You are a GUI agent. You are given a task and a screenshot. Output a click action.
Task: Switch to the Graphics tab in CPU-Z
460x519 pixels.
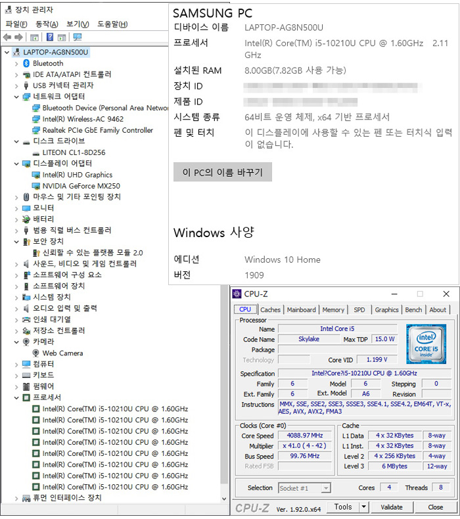(x=386, y=310)
